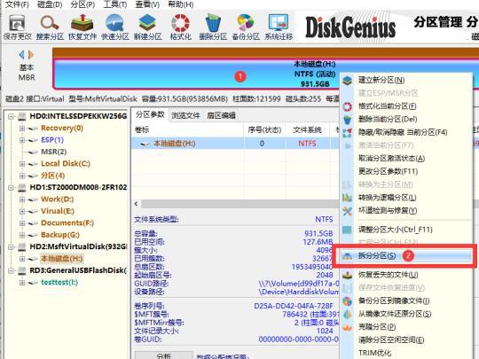
Task: Click the 分析 button at the bottom
Action: [164, 355]
